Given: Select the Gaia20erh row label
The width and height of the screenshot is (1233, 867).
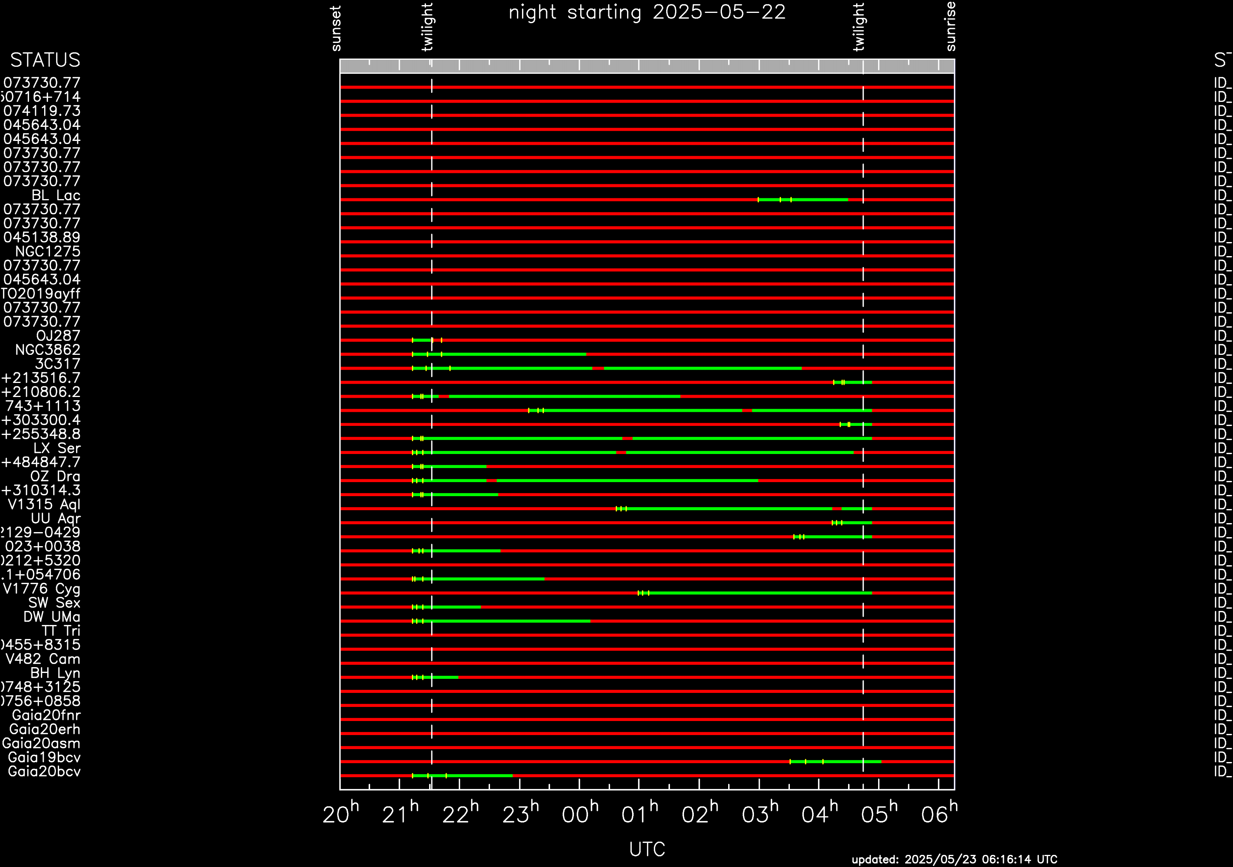Looking at the screenshot, I should tap(45, 730).
